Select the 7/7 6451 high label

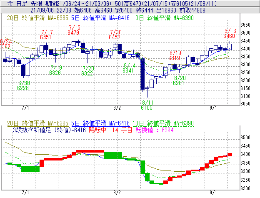pos(46,35)
